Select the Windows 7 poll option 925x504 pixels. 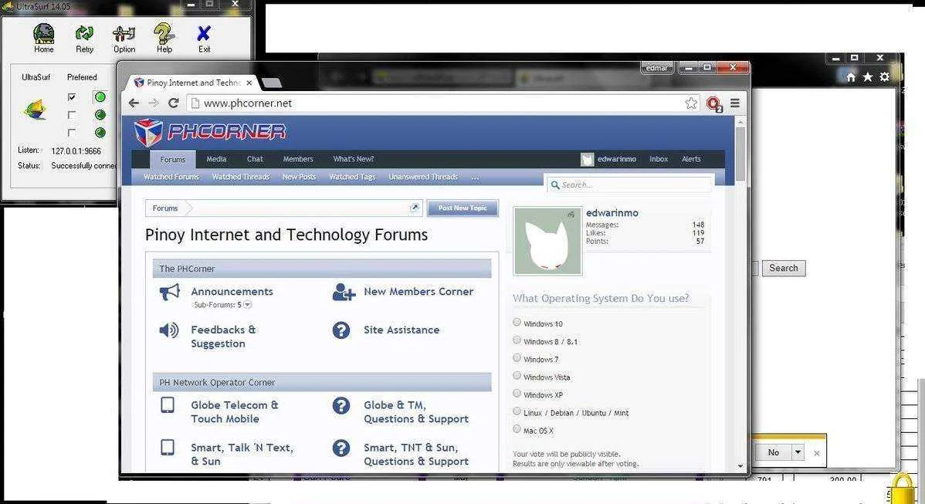pos(517,357)
